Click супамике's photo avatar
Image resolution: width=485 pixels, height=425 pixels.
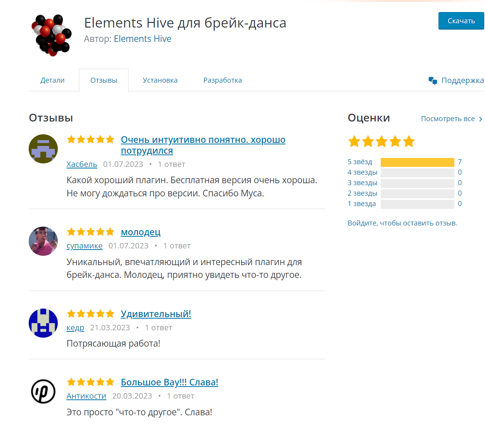coord(43,241)
